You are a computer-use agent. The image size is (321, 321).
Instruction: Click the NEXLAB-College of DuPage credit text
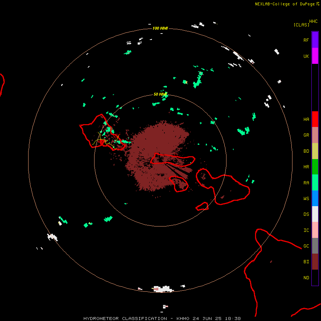coord(285,4)
